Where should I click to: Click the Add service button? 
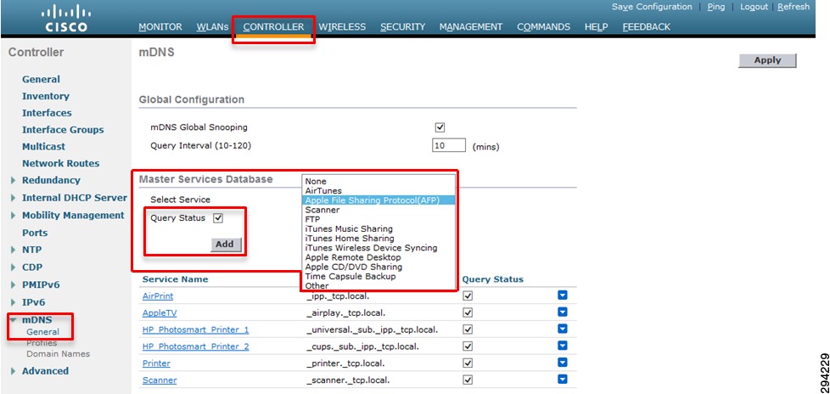225,245
